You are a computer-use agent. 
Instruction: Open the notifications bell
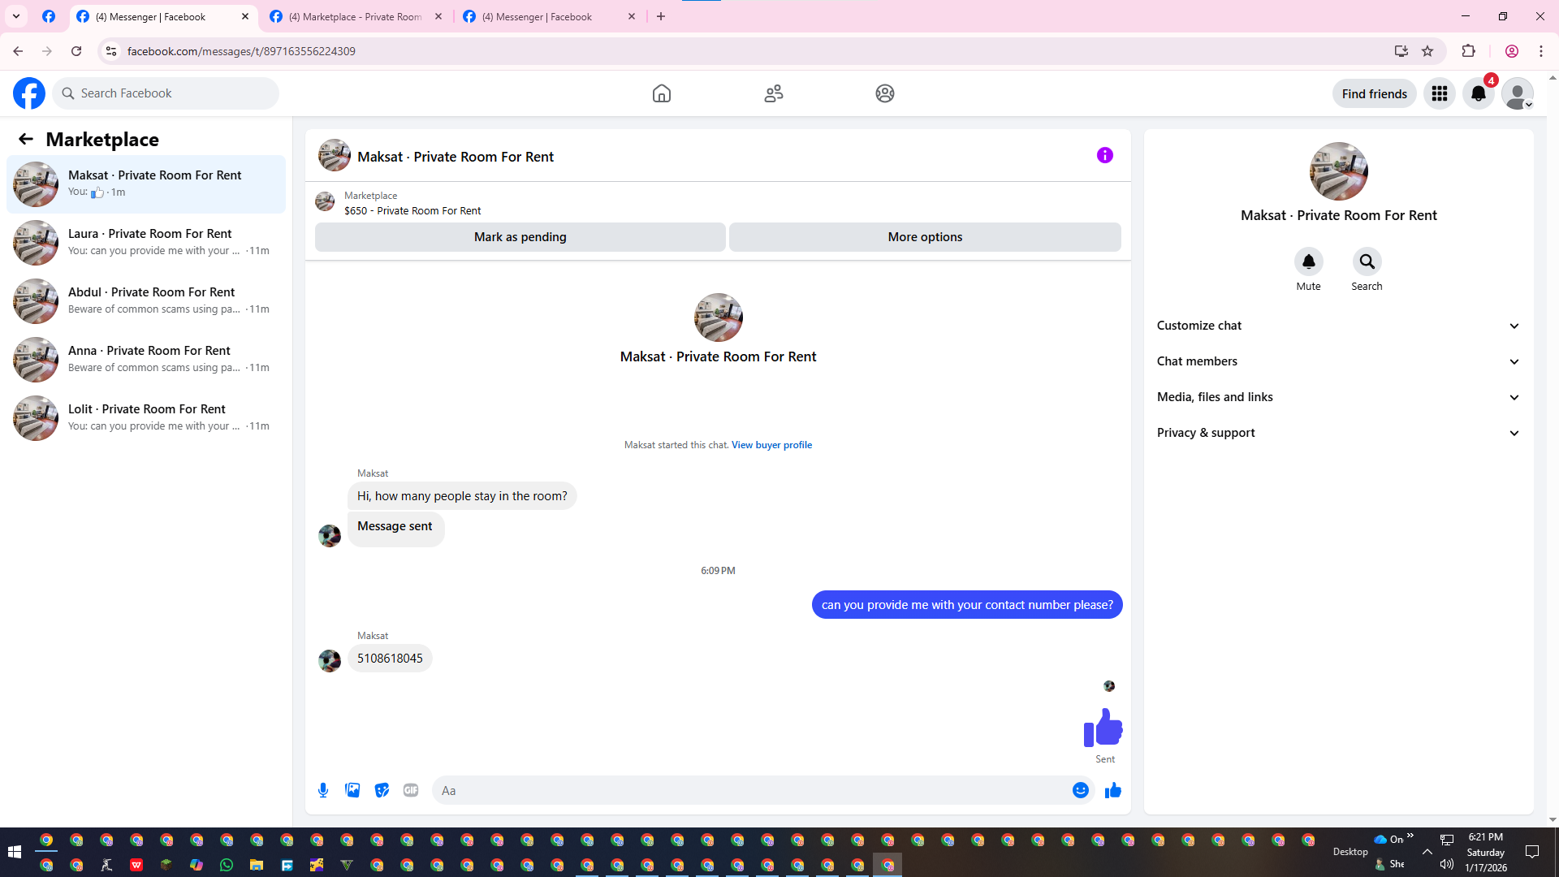[1478, 93]
